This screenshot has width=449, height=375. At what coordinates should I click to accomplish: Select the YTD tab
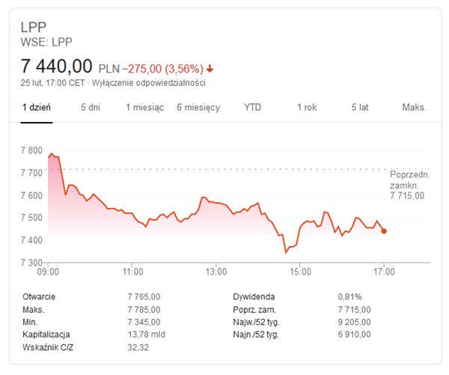click(x=253, y=107)
